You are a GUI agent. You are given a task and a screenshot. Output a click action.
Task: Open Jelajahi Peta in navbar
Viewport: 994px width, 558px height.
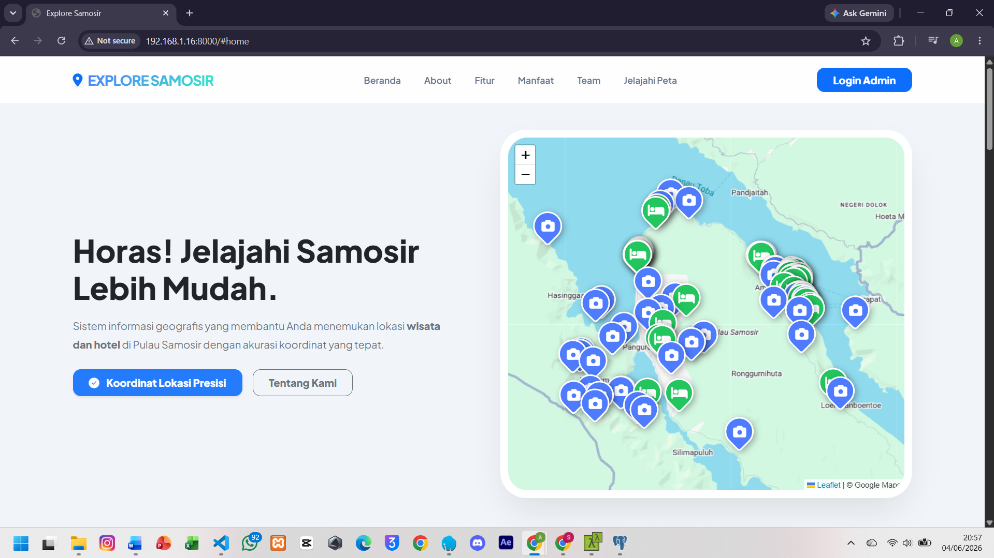(650, 81)
